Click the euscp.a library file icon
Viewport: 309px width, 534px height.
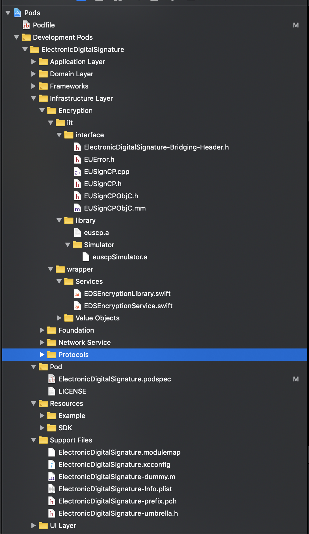click(77, 233)
